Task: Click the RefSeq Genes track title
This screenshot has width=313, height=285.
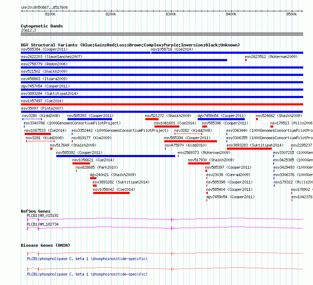Action: [x=36, y=211]
